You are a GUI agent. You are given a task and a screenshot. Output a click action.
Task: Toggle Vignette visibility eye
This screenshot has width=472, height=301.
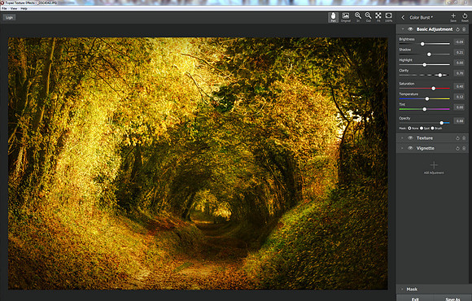[x=410, y=148]
